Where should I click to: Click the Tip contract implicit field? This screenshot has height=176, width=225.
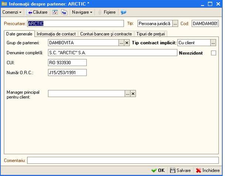click(x=194, y=43)
